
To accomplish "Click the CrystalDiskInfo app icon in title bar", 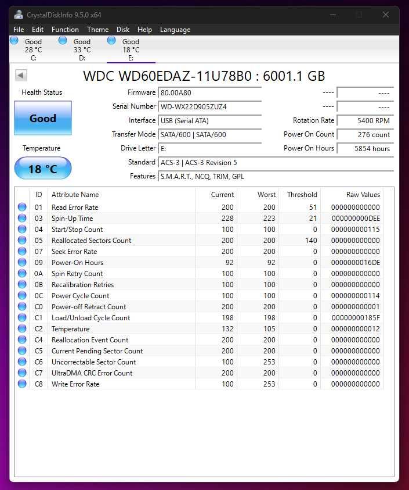I will tap(19, 15).
